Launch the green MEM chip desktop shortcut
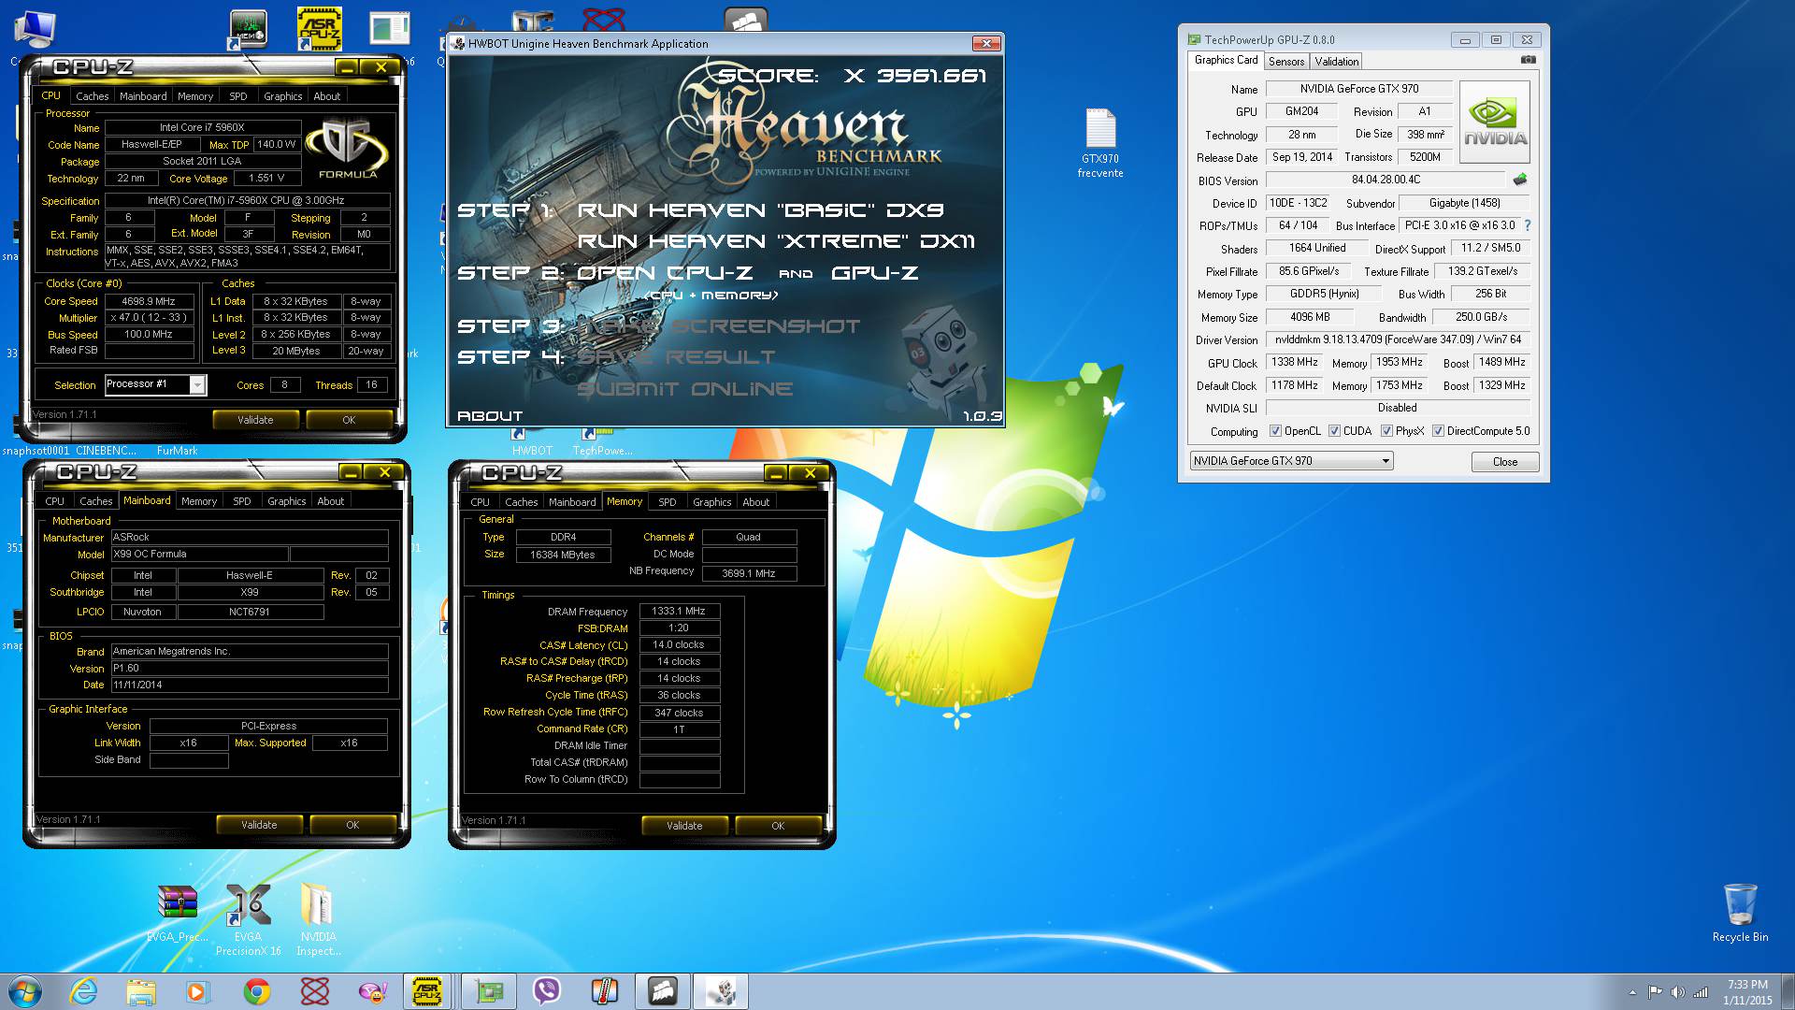The width and height of the screenshot is (1795, 1010). 248,30
